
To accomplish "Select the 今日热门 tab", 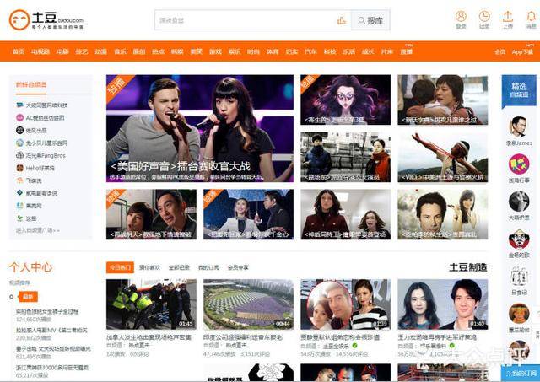I will coord(120,266).
